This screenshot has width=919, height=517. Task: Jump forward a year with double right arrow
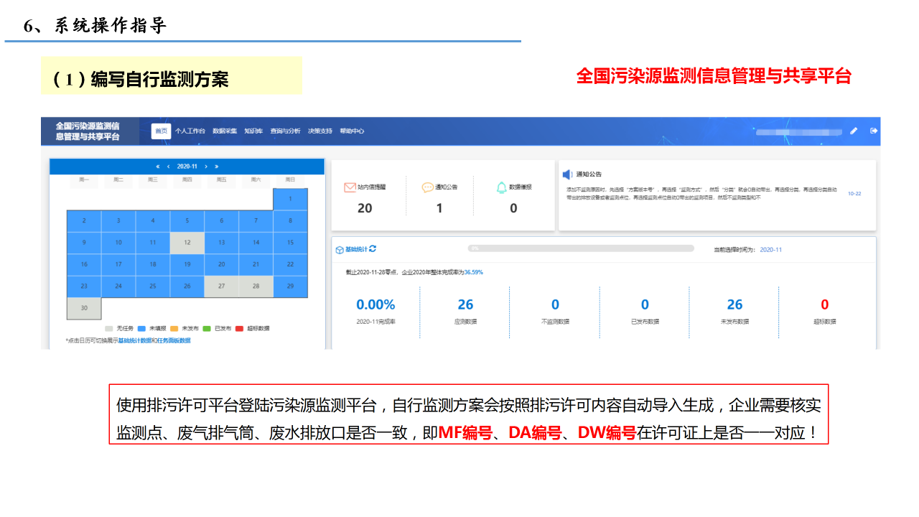[217, 167]
